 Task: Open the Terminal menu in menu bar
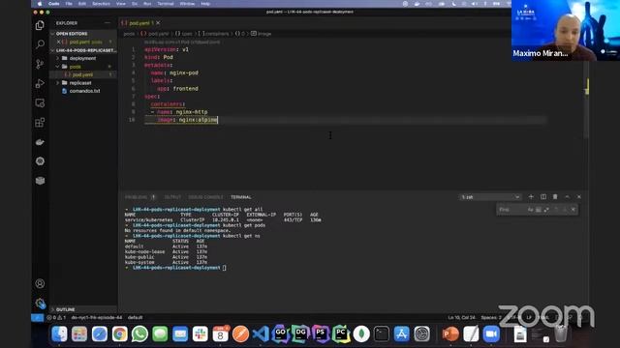pos(166,4)
